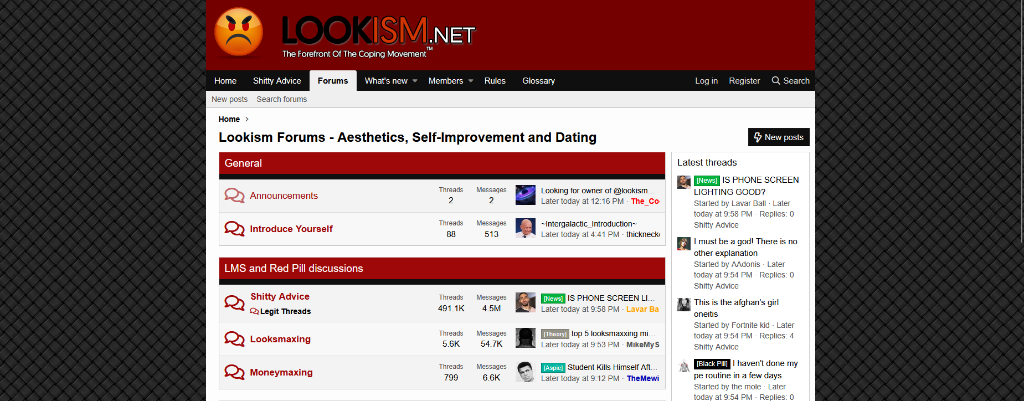Click the green [News] tag in Shitty Advice row
The image size is (1024, 401).
(553, 299)
